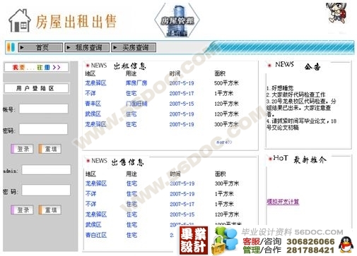Screen dimensions: 357x256
Task: Click the 房屋管理 hexagon building icon
Action: click(x=177, y=20)
